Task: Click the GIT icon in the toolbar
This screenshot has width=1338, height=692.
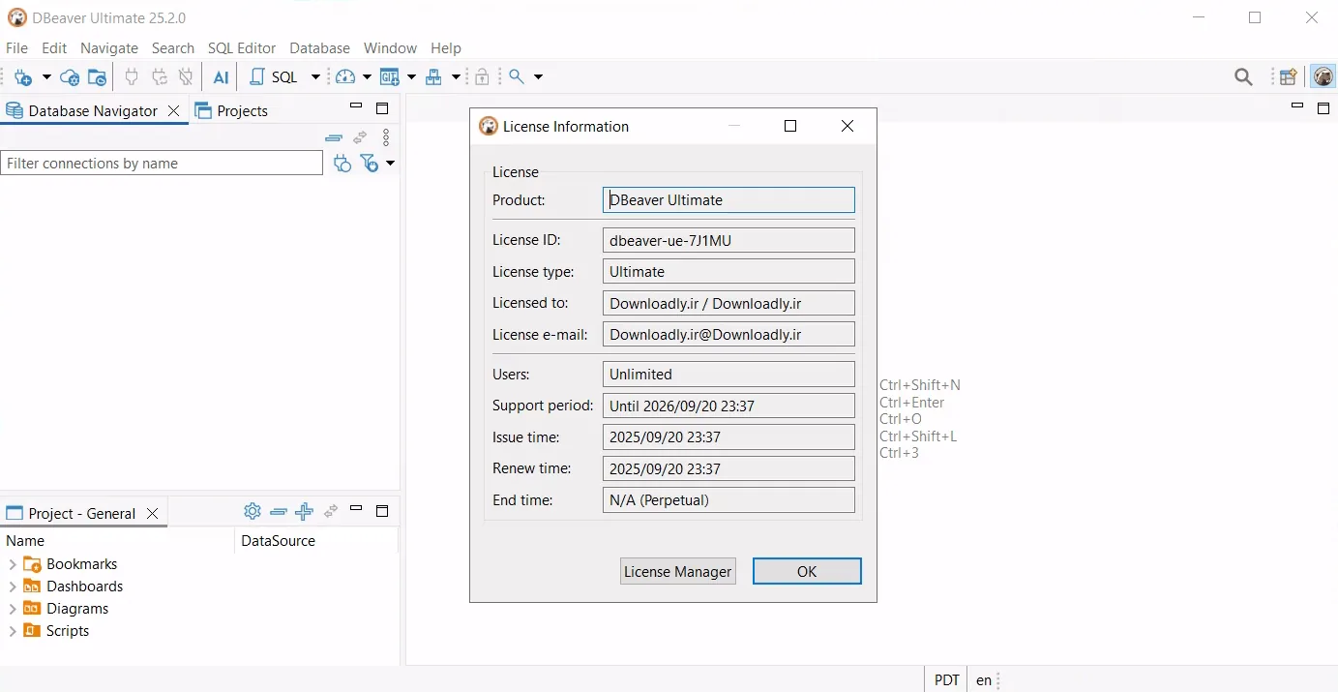Action: click(x=390, y=77)
